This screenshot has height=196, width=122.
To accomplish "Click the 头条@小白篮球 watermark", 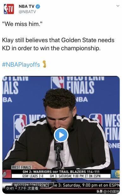I will pyautogui.click(x=108, y=191).
